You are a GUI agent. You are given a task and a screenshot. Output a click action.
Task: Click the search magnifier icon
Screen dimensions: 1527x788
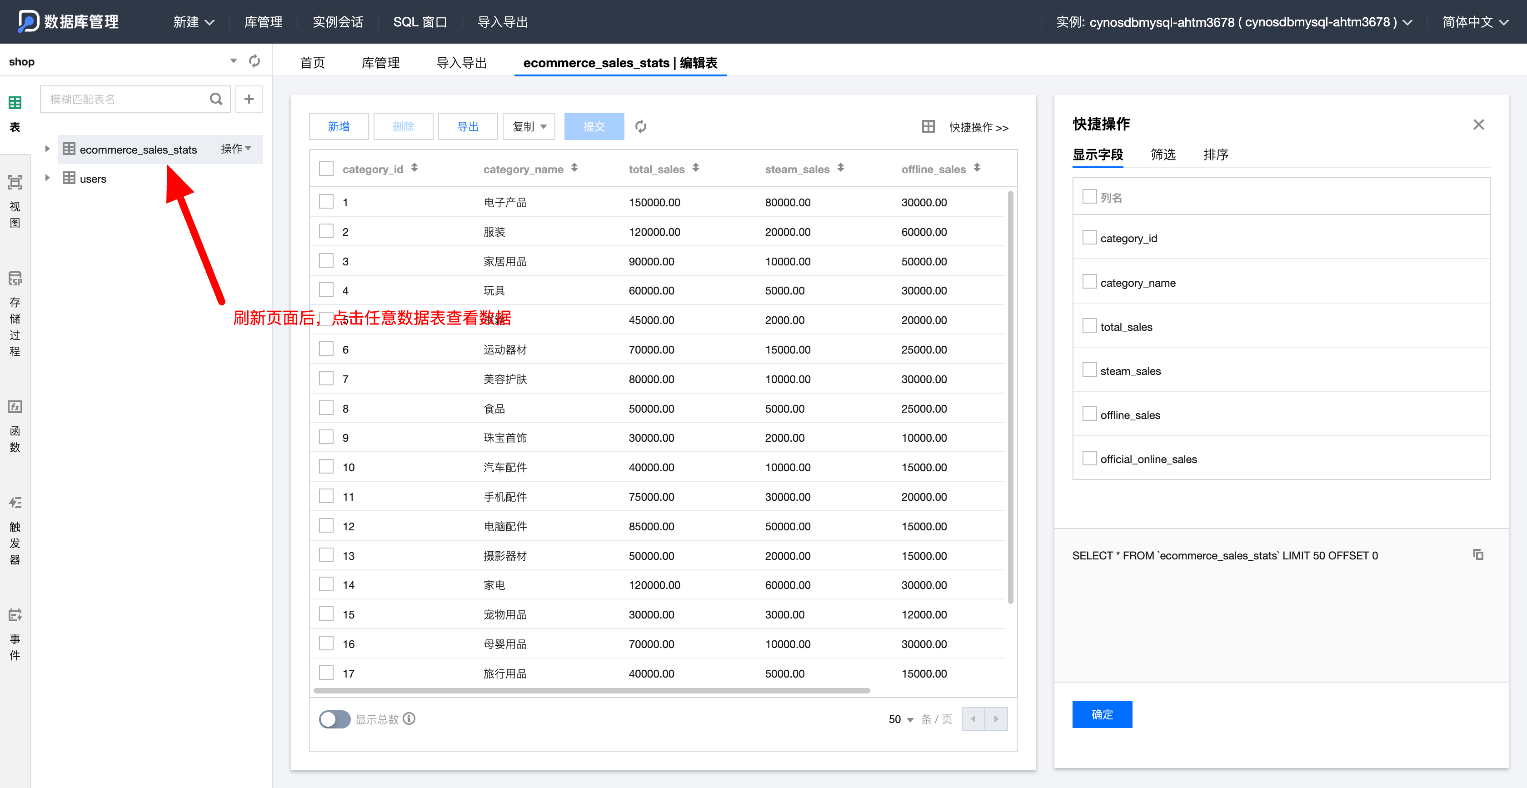pos(216,99)
